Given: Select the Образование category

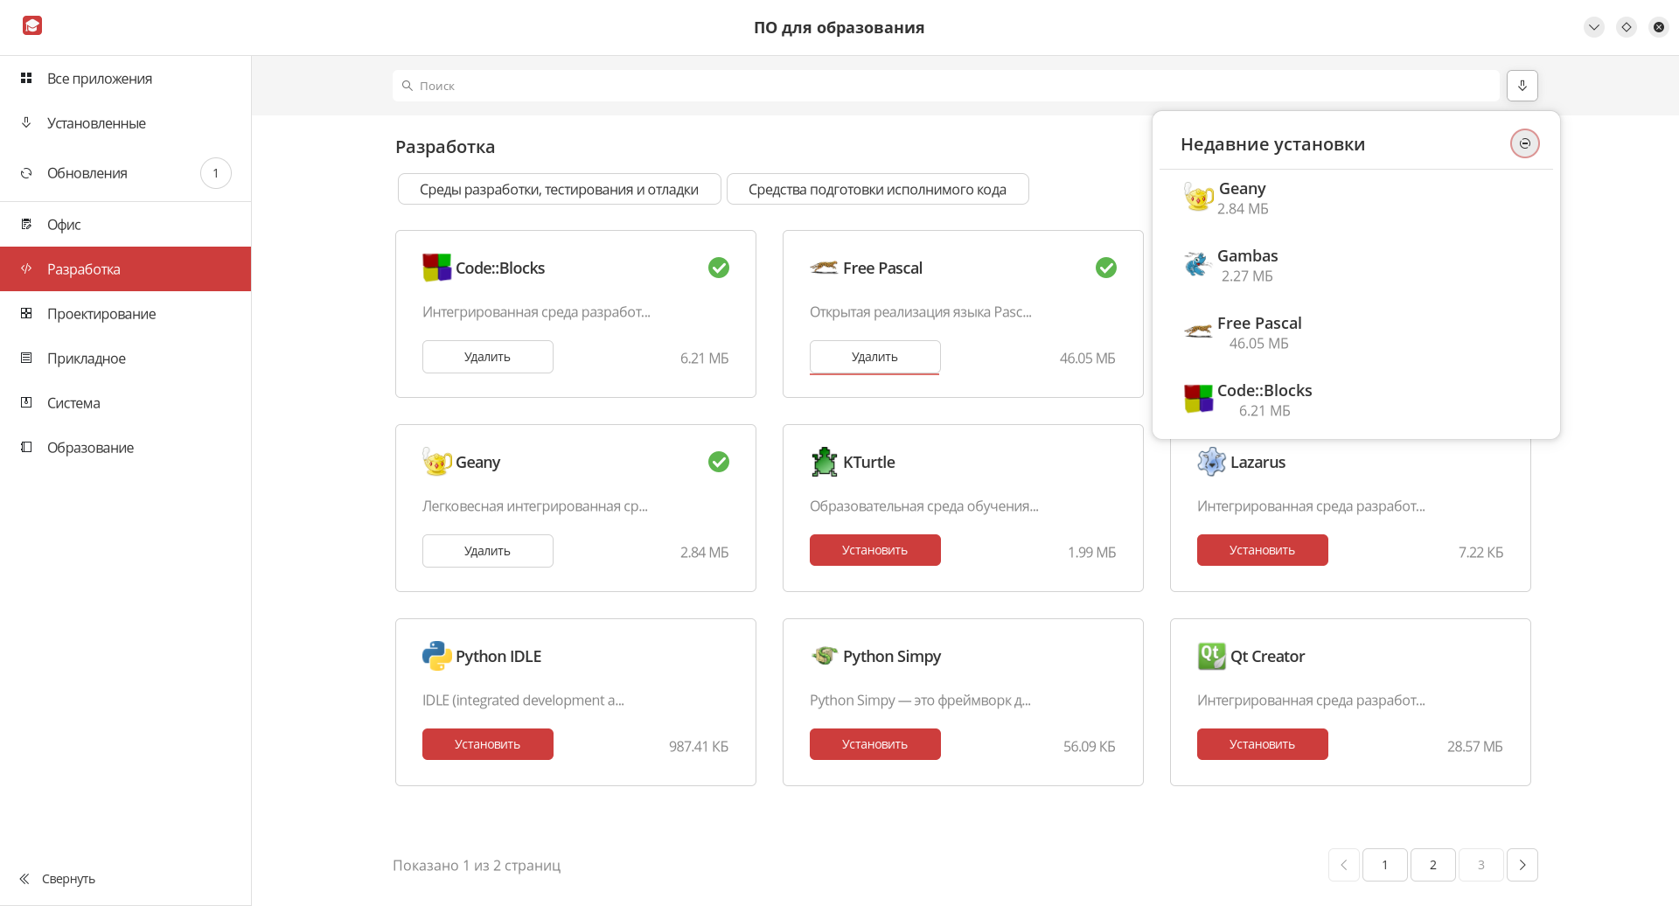Looking at the screenshot, I should click(125, 448).
